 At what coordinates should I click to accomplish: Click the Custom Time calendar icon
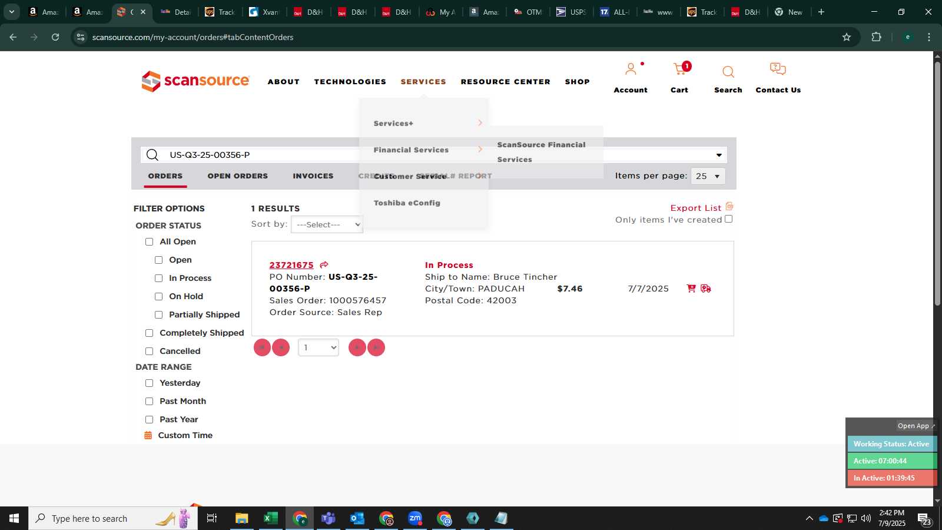coord(148,435)
